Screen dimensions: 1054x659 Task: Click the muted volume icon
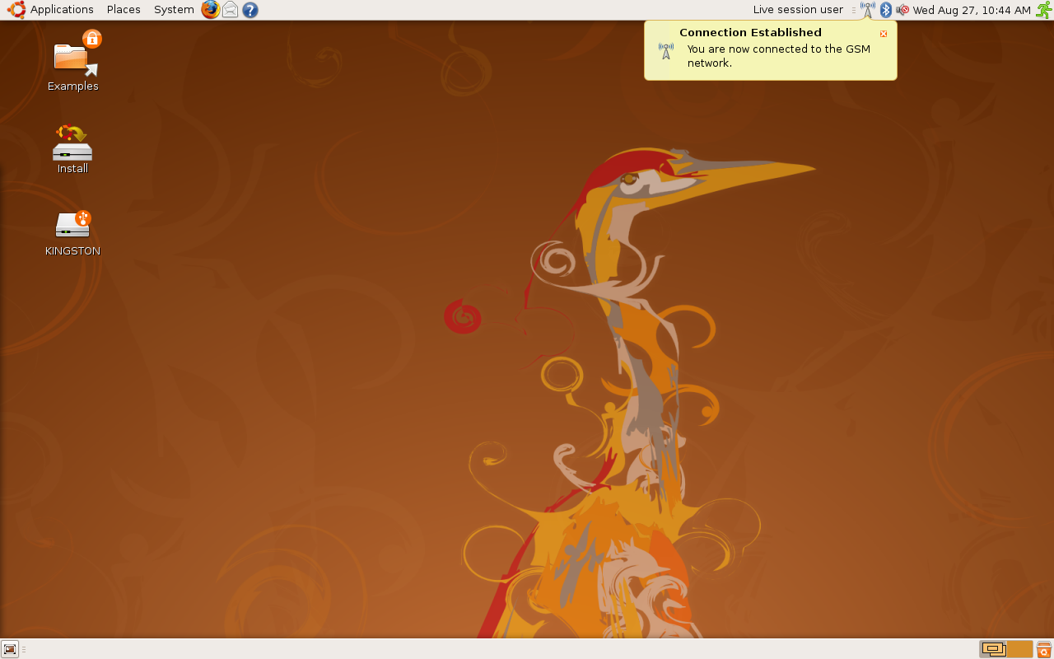point(902,10)
